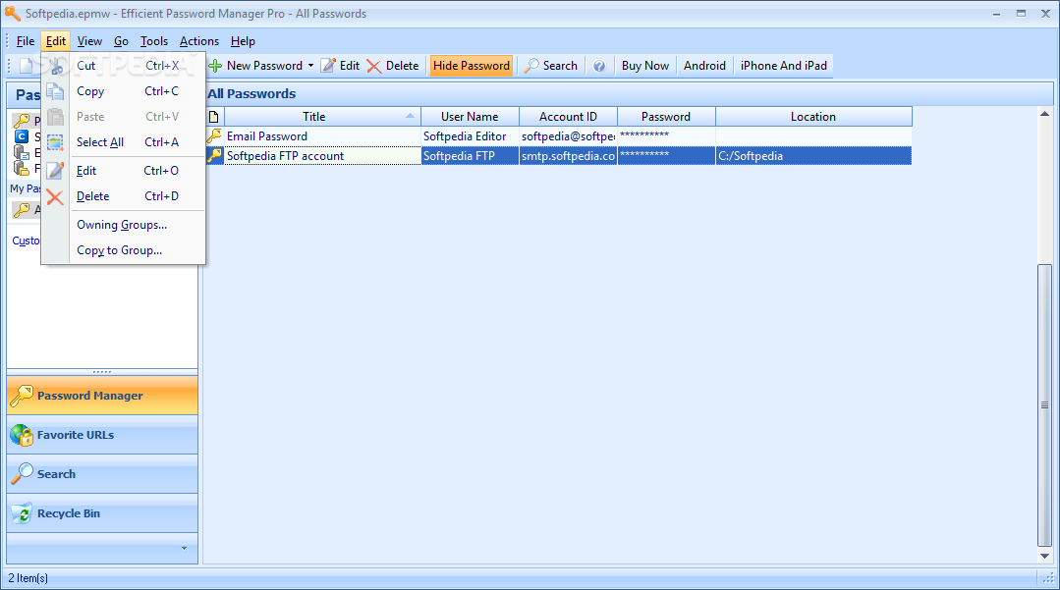
Task: Click the Cut scissors icon in Edit menu
Action: click(55, 66)
